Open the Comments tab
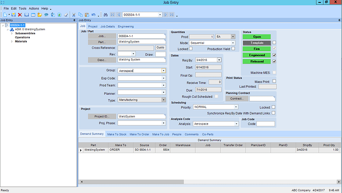The image size is (342, 193). tap(191, 134)
